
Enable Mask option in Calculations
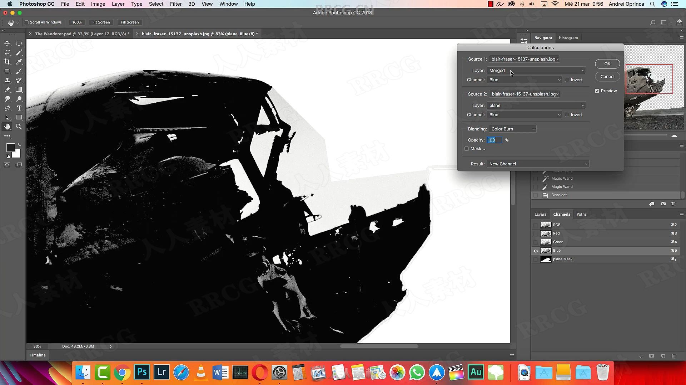click(x=467, y=149)
